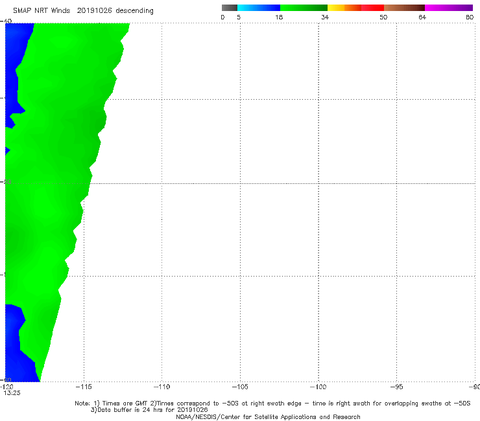Click the gray segment of the wind colorbar
Viewport: 480px width, 421px height.
[x=230, y=8]
